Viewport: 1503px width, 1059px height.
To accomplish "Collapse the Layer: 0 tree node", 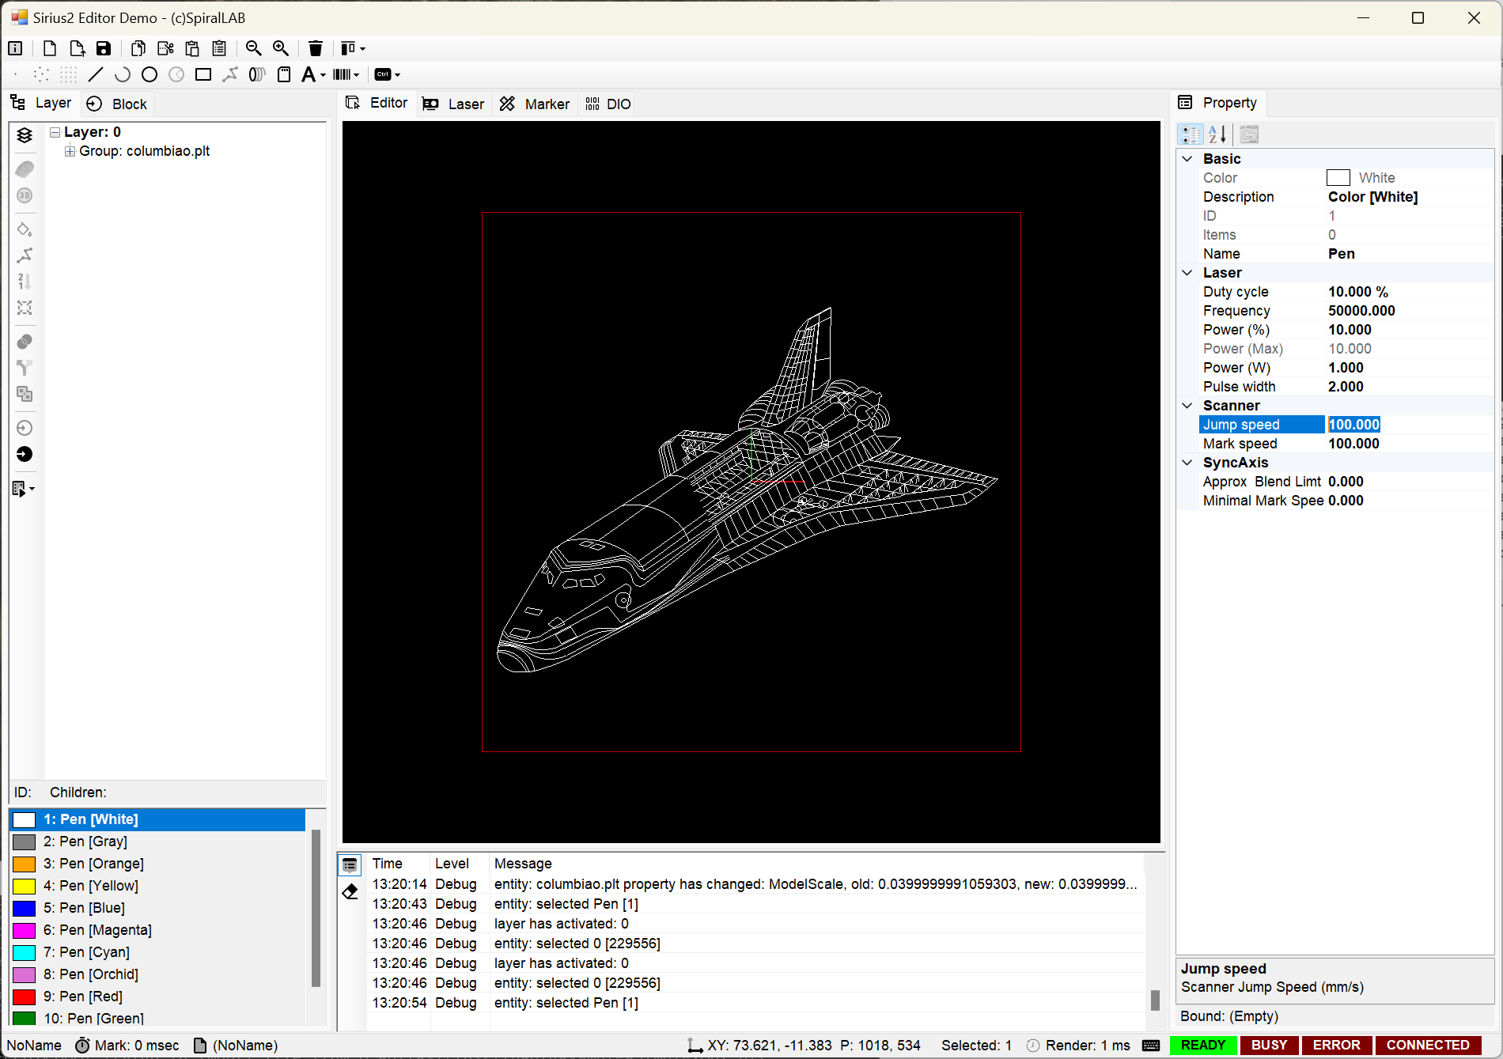I will click(55, 132).
